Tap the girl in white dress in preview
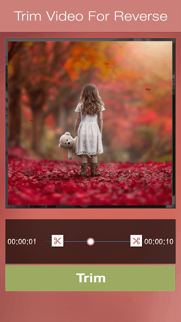The image size is (181, 322). (x=89, y=130)
